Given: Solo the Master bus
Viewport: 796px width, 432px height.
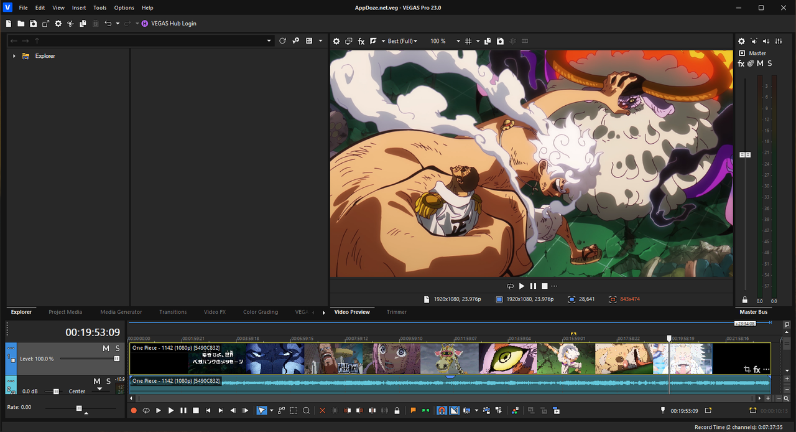Looking at the screenshot, I should (x=770, y=63).
